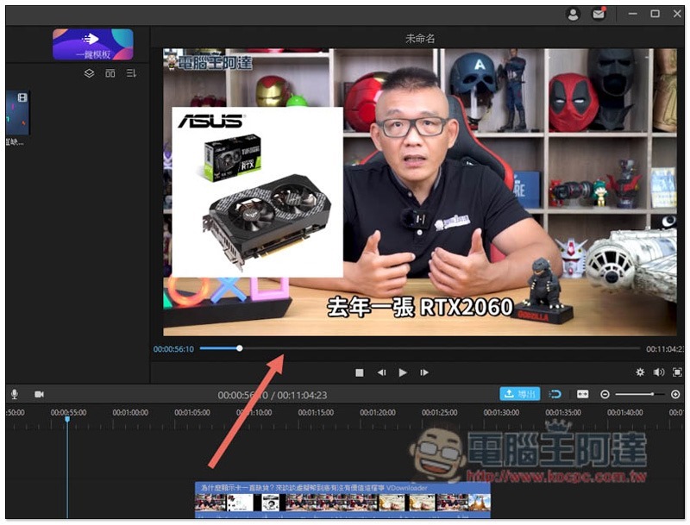Open the user account profile icon
Image resolution: width=690 pixels, height=525 pixels.
(x=573, y=15)
